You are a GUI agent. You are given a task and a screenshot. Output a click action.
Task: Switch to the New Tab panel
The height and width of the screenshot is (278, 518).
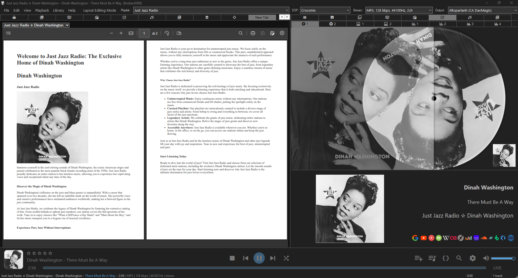pos(262,17)
